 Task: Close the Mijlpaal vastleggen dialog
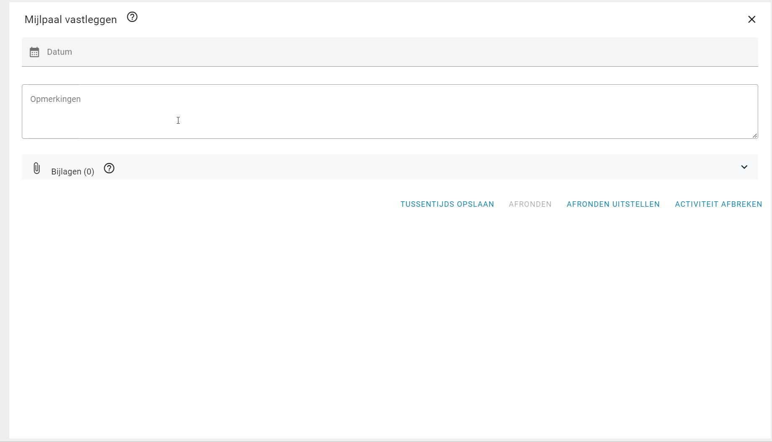[751, 19]
